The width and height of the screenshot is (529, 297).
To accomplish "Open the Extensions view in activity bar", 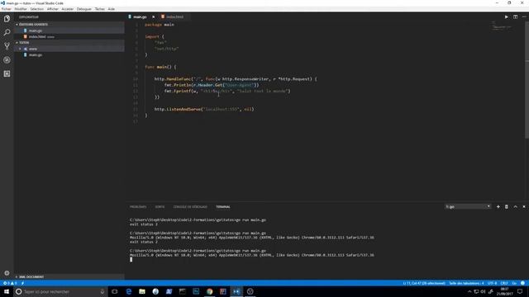I will tap(7, 73).
